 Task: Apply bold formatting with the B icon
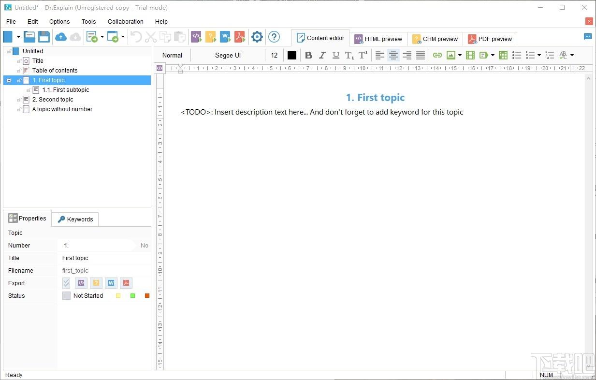(x=308, y=55)
